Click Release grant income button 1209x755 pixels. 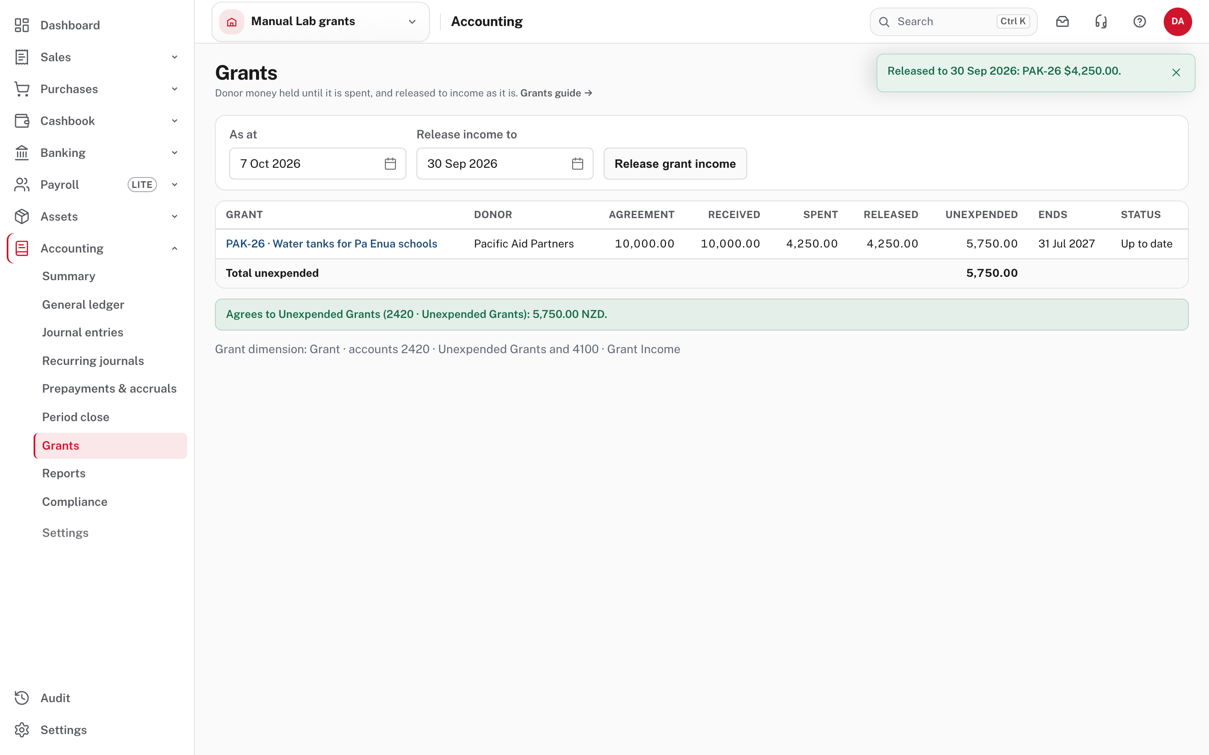click(675, 164)
